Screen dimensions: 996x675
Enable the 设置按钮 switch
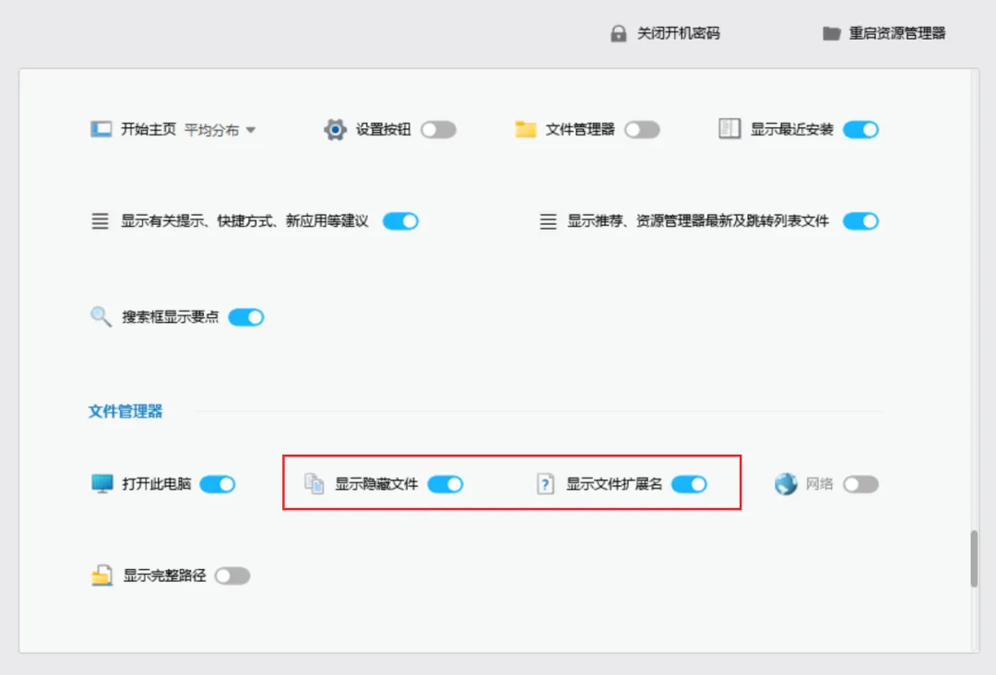(x=439, y=129)
